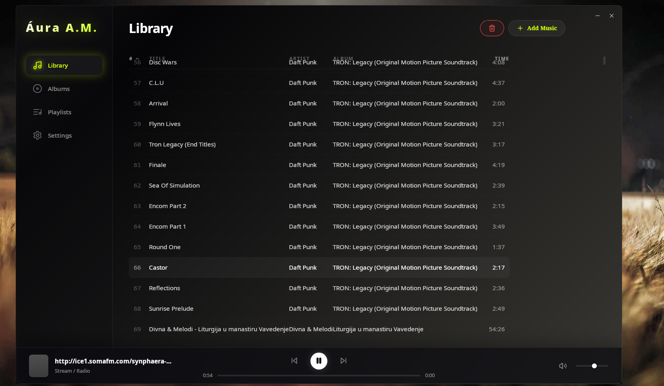Open Settings via the gear icon

pyautogui.click(x=37, y=135)
